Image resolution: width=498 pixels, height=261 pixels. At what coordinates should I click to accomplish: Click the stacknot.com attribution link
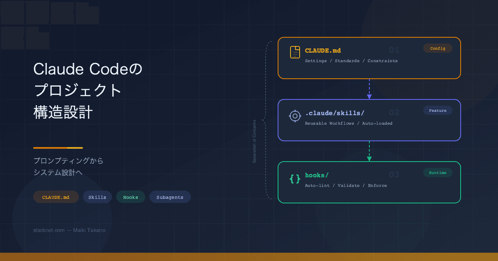(49, 230)
